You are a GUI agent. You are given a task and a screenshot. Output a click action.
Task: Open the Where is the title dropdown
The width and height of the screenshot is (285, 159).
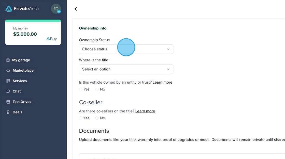click(126, 69)
